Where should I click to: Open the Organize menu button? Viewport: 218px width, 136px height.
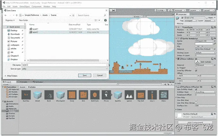[10, 20]
